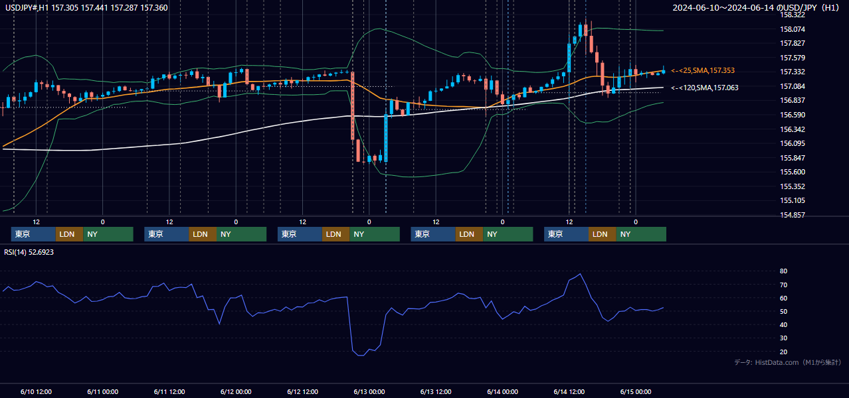Viewport: 849px width, 398px height.
Task: Click price axis value 155.600
Action: (793, 172)
